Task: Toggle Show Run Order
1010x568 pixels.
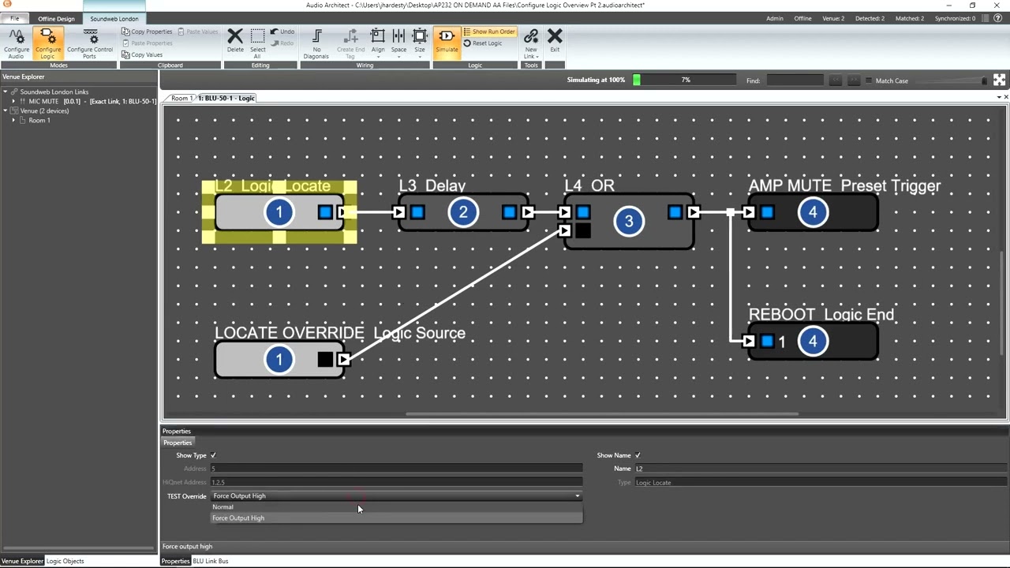Action: click(489, 32)
